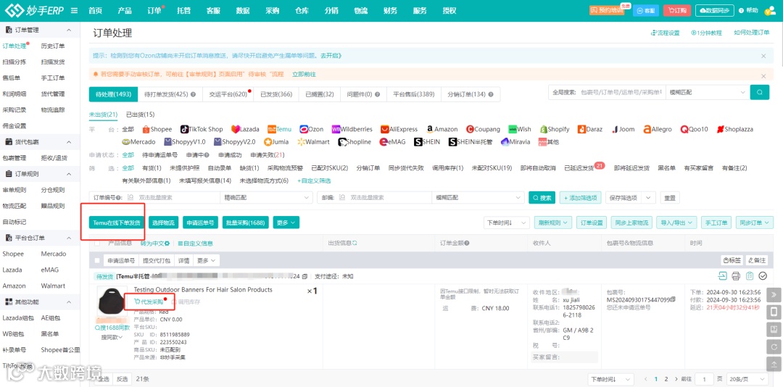Open the 导入/导出 dropdown
783x387 pixels.
678,222
